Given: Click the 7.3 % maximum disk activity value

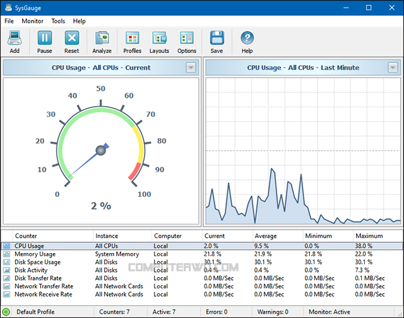Looking at the screenshot, I should [x=362, y=270].
